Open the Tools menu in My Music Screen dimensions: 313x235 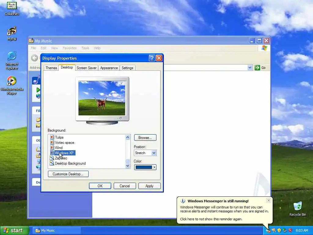tap(85, 48)
